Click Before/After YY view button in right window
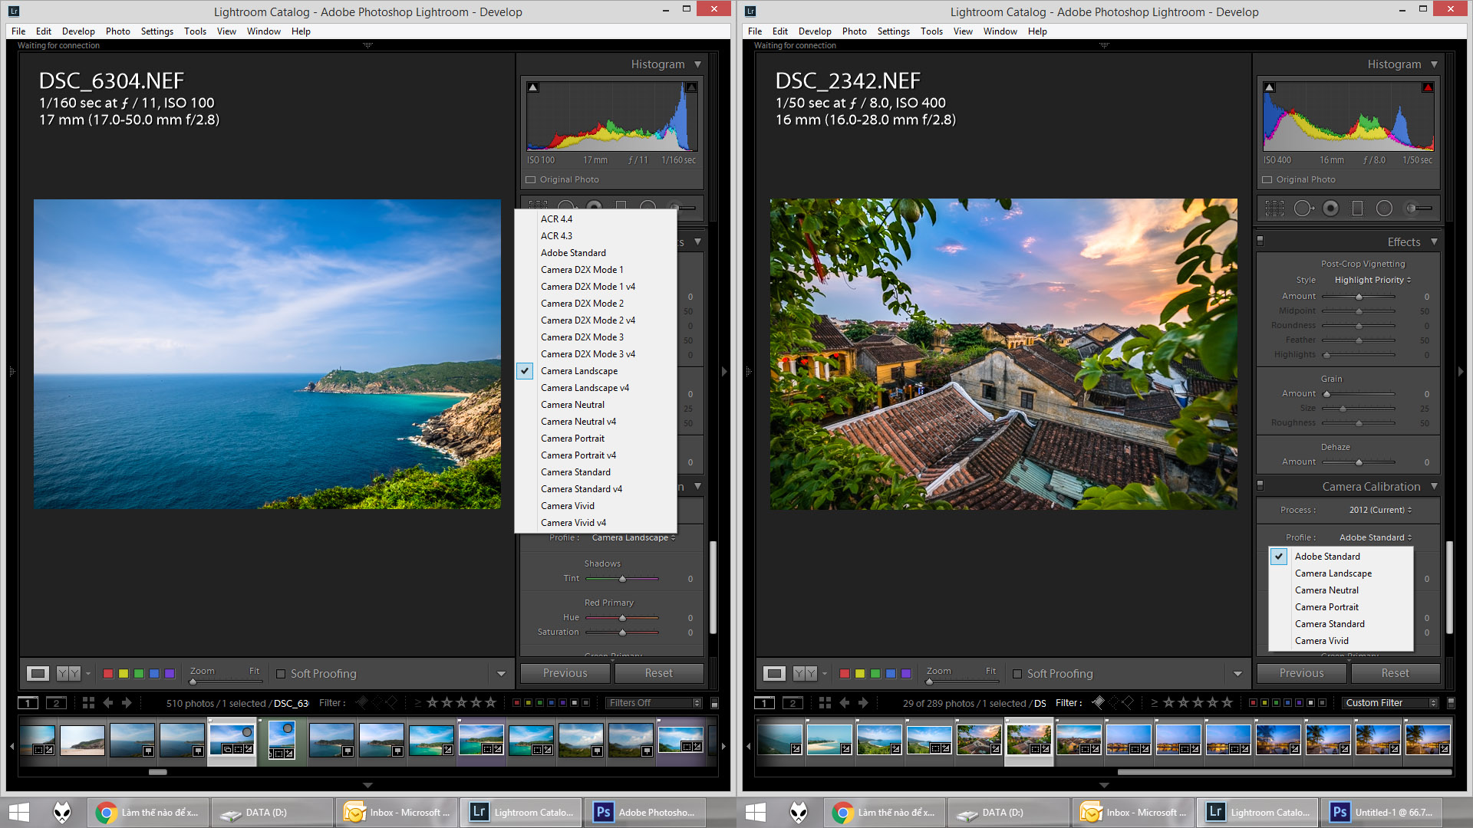The width and height of the screenshot is (1473, 828). [805, 673]
